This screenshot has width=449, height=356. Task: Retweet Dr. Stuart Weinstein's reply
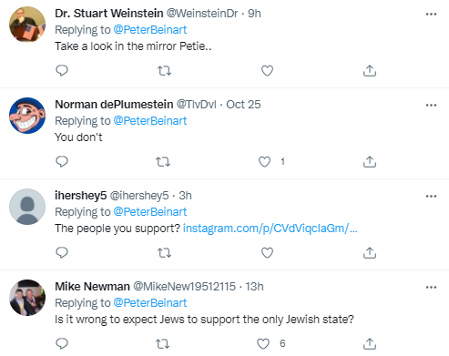pyautogui.click(x=164, y=71)
